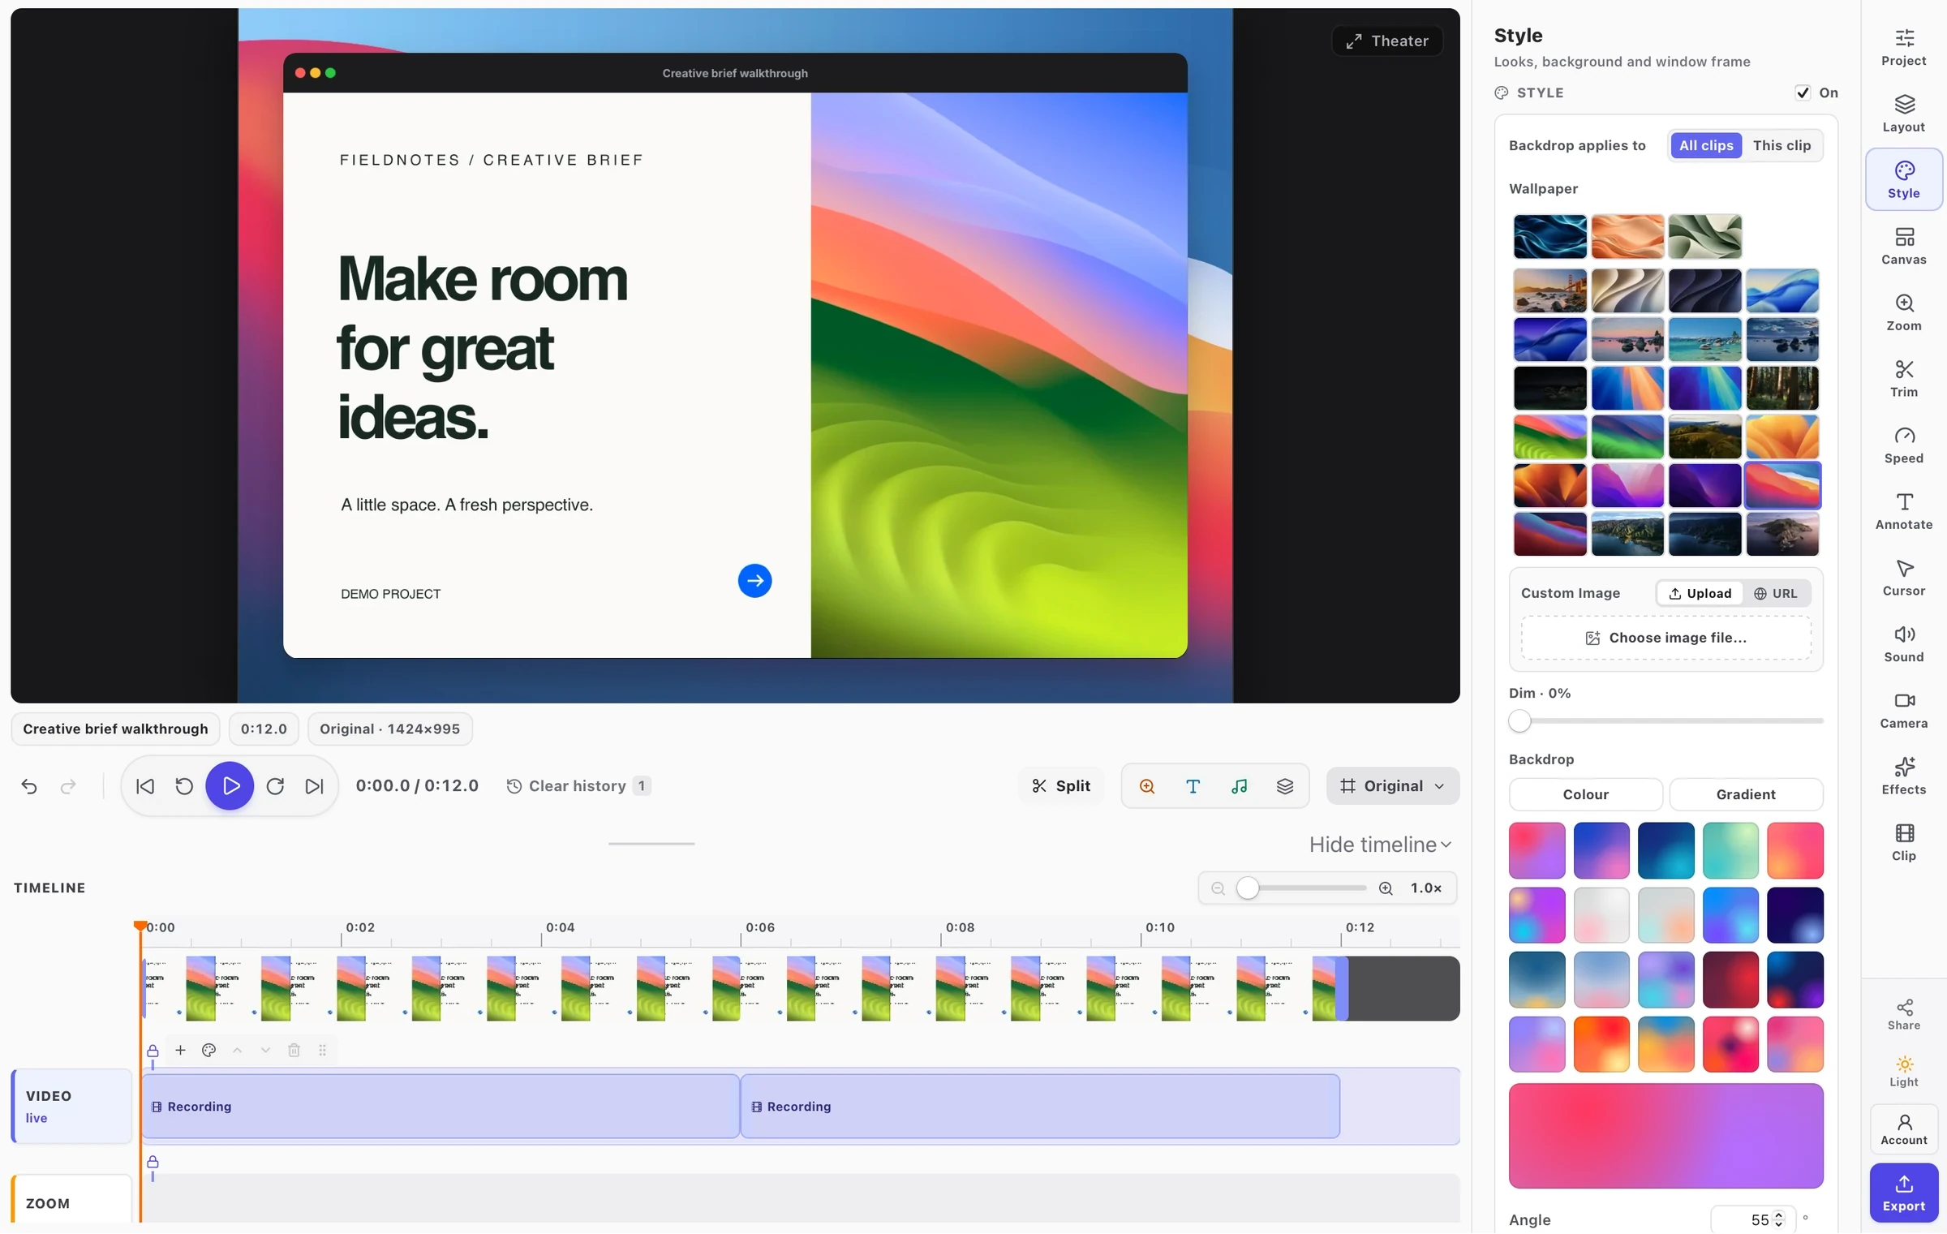Open the Camera panel

click(1903, 710)
